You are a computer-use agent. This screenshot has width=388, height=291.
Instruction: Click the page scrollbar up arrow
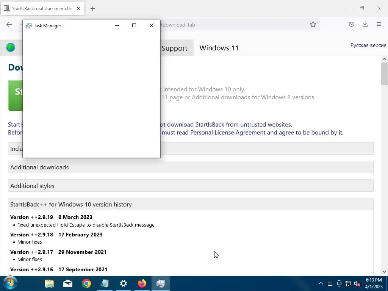pyautogui.click(x=384, y=59)
